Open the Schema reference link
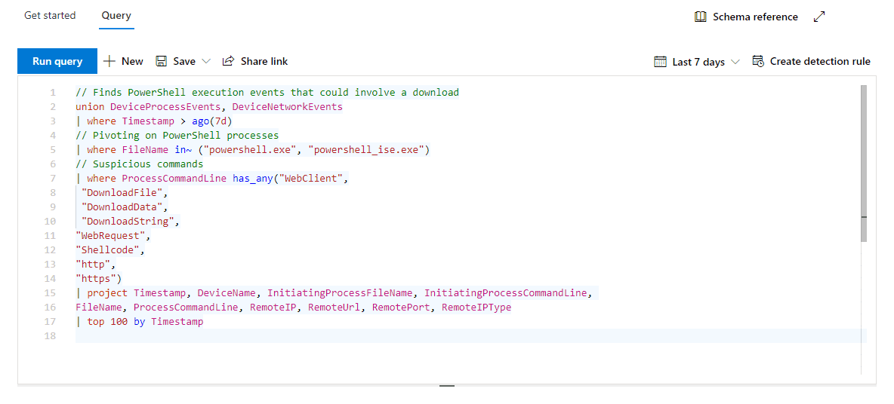 click(755, 17)
